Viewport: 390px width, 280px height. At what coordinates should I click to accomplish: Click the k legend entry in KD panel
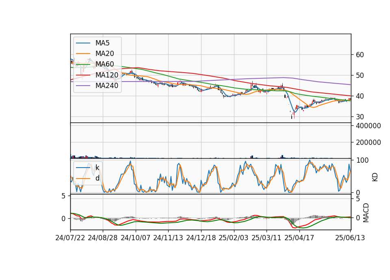coord(97,168)
